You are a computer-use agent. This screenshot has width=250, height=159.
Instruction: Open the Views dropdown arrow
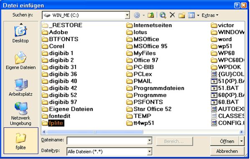pyautogui.click(x=198, y=15)
